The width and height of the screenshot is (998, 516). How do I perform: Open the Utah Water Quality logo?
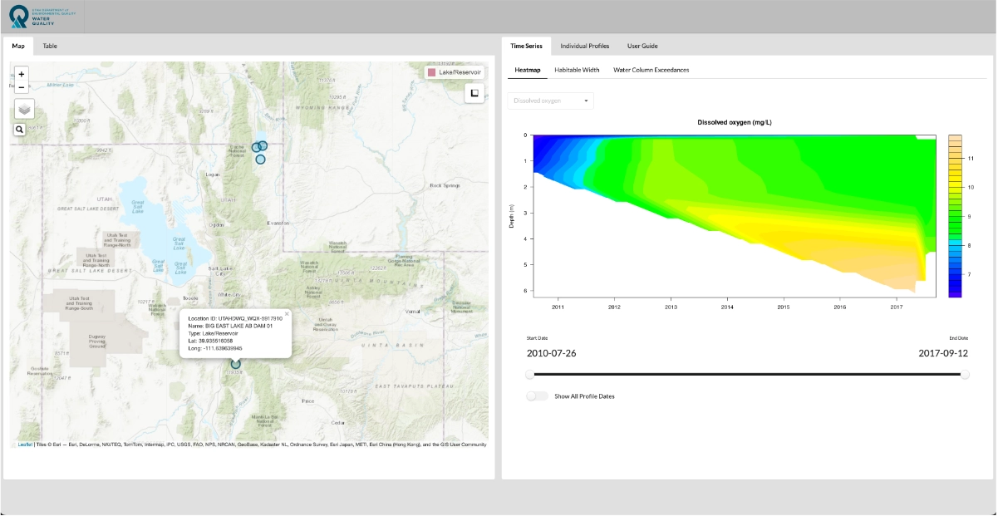coord(33,15)
